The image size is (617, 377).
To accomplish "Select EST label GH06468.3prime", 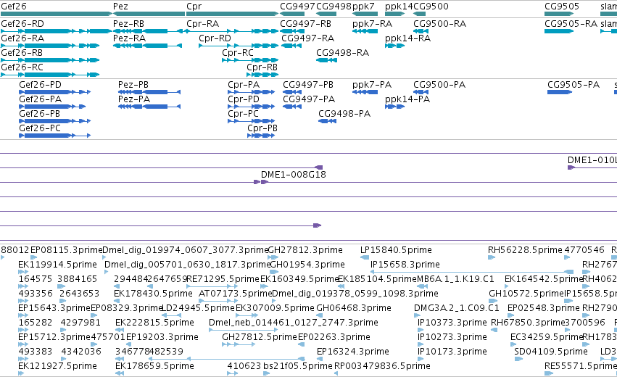I will click(x=354, y=308).
